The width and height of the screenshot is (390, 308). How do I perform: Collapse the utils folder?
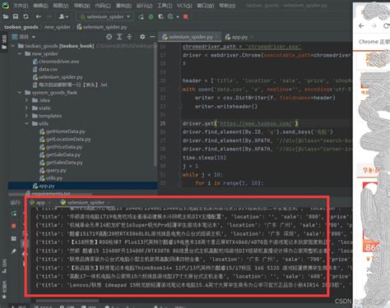point(26,123)
